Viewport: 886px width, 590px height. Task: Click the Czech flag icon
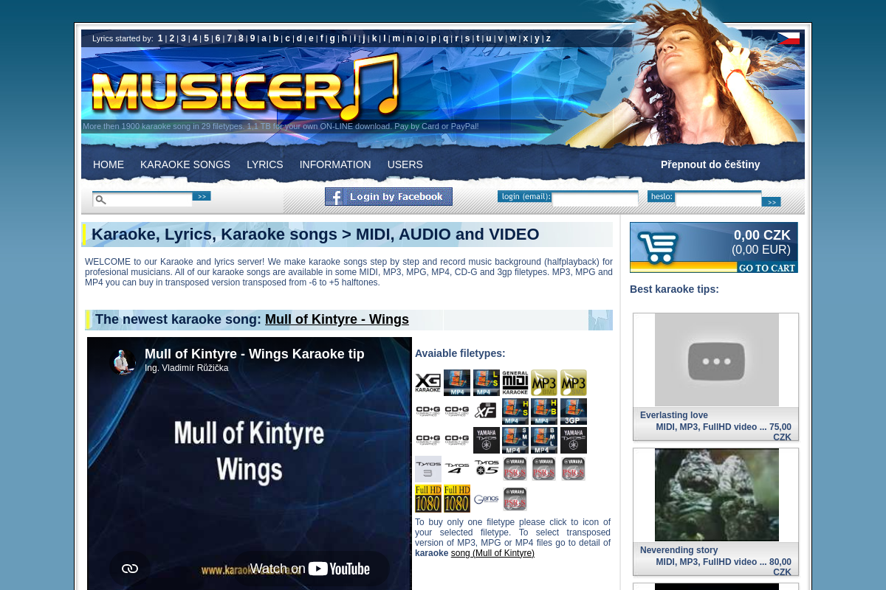click(x=789, y=38)
